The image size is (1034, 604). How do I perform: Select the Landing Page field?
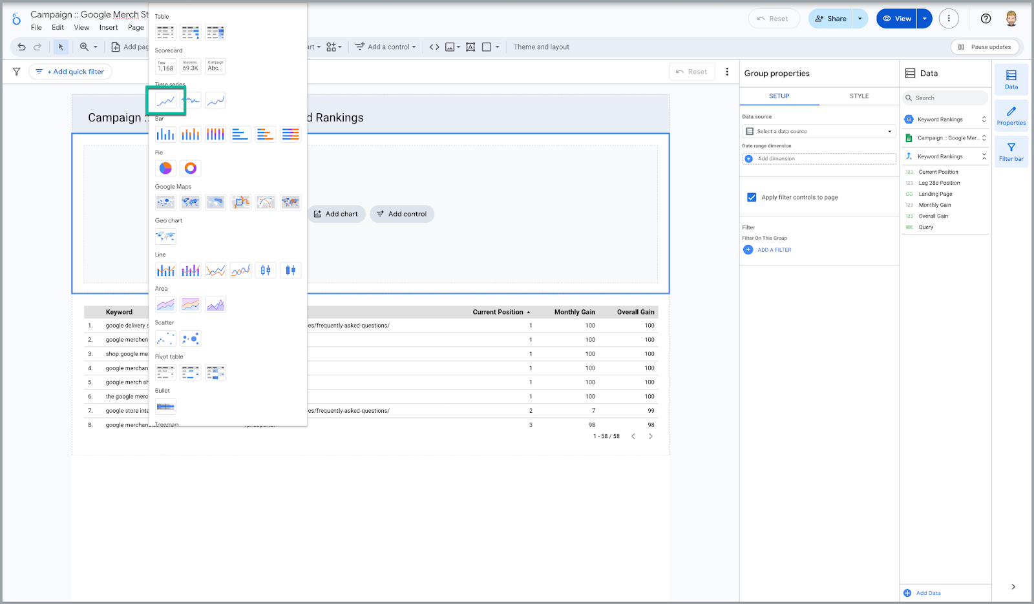(935, 194)
